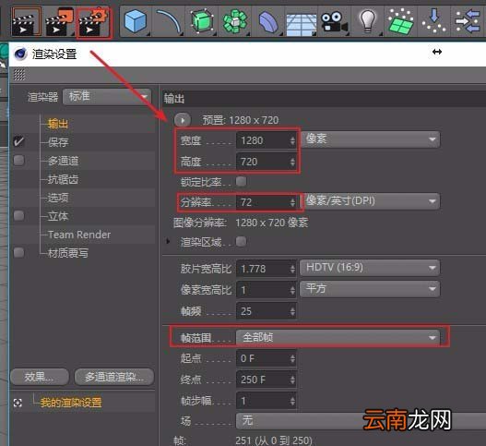Add a Camera object from toolbar

(334, 22)
